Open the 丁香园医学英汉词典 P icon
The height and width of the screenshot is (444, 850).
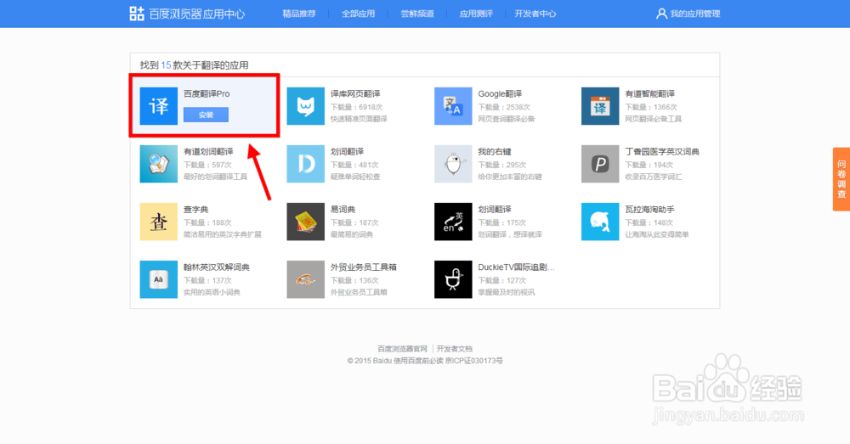click(600, 164)
